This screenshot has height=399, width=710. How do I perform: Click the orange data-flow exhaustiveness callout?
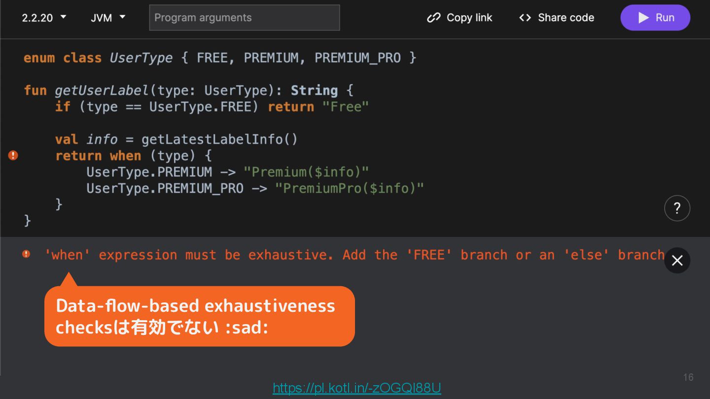click(199, 316)
